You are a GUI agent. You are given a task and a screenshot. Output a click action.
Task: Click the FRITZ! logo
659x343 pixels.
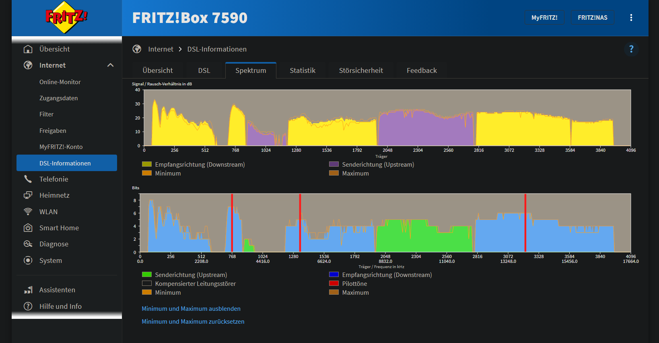click(66, 17)
